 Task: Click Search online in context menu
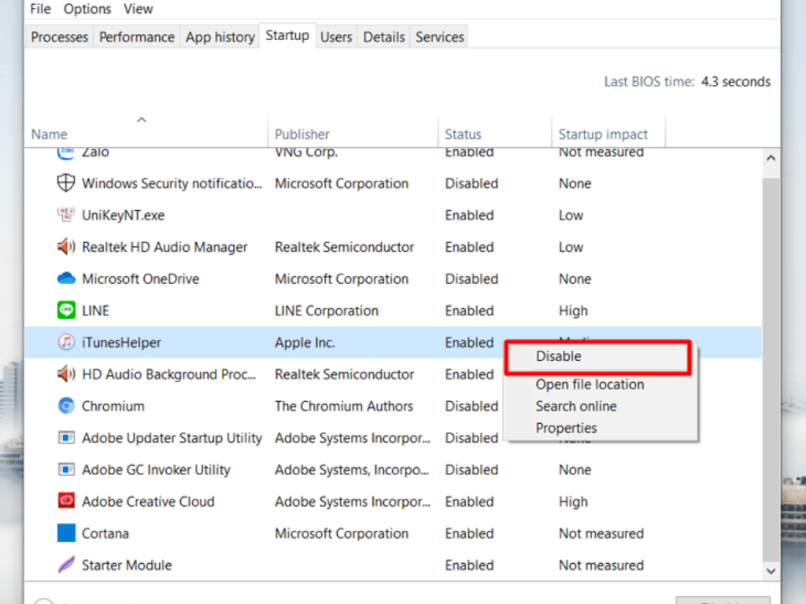(576, 407)
